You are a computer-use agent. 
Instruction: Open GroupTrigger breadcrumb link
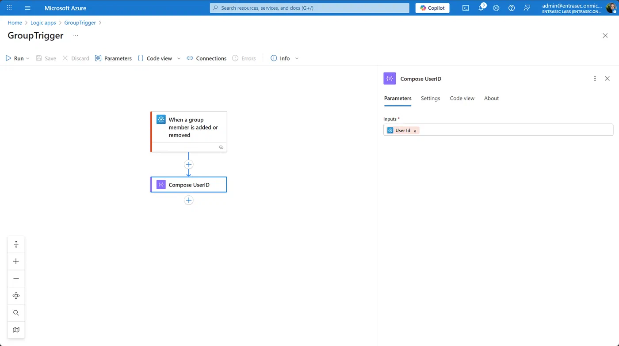80,23
